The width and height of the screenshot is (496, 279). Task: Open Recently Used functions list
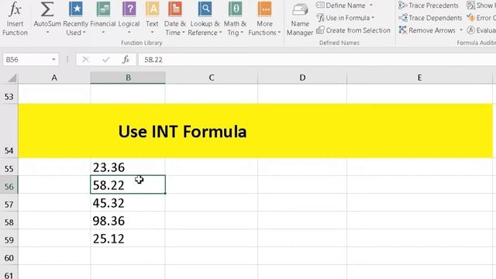coord(76,19)
